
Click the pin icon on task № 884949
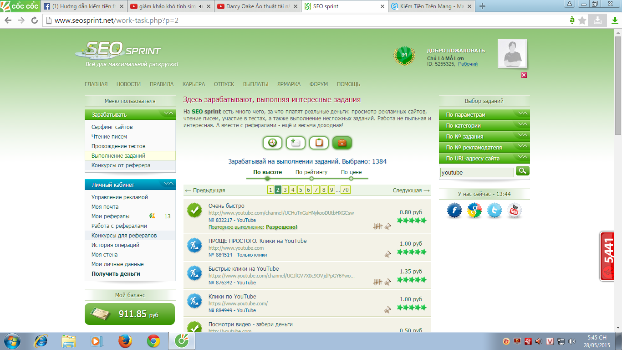tap(387, 310)
